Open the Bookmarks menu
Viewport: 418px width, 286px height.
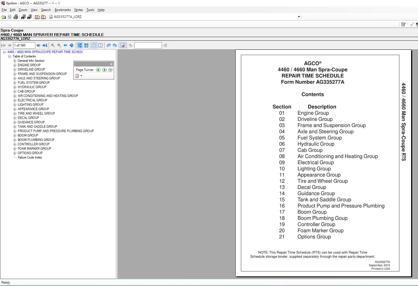click(x=63, y=10)
